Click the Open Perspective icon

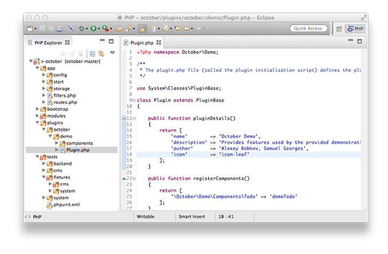(339, 29)
